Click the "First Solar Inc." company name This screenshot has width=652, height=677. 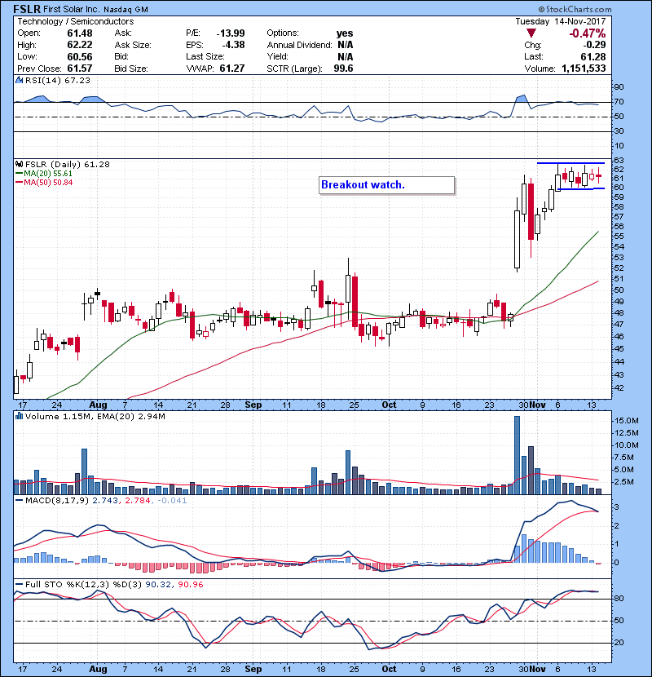72,9
